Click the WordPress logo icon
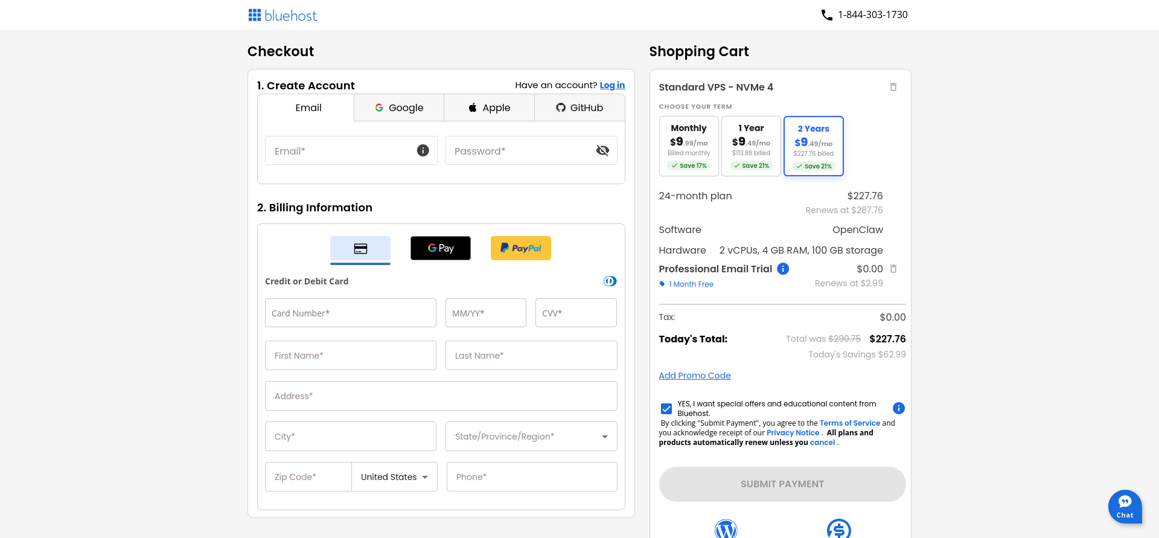The height and width of the screenshot is (538, 1159). pyautogui.click(x=726, y=530)
